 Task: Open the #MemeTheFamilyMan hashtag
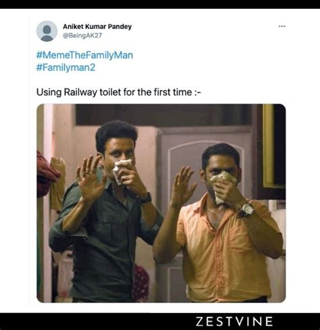point(84,55)
